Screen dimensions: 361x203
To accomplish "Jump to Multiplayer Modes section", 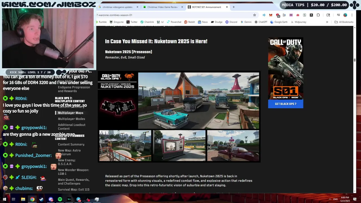I will [71, 119].
